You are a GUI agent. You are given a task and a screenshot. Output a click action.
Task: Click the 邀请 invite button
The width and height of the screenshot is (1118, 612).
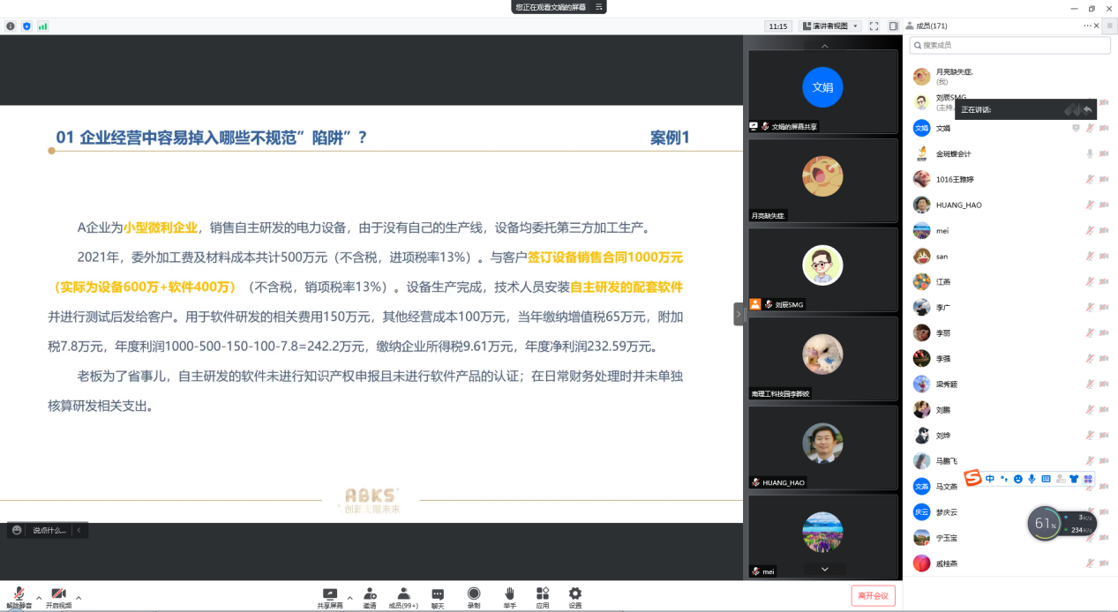[370, 597]
